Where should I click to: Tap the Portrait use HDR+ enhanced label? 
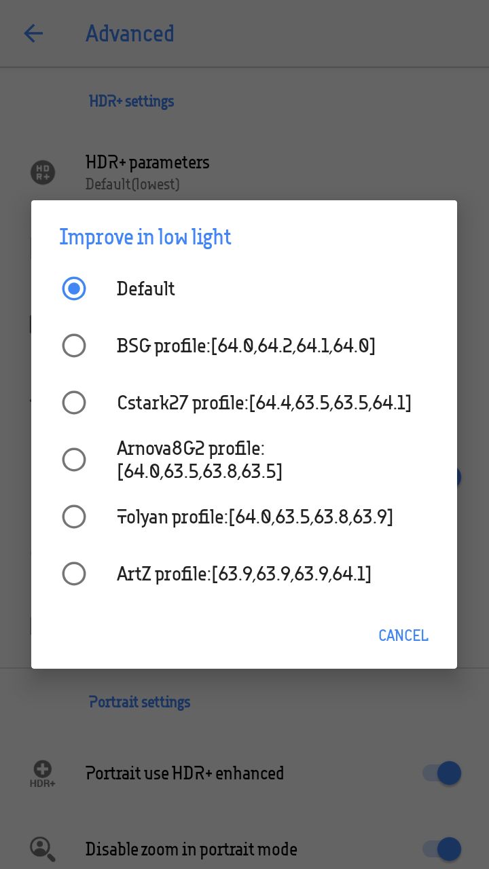point(185,773)
